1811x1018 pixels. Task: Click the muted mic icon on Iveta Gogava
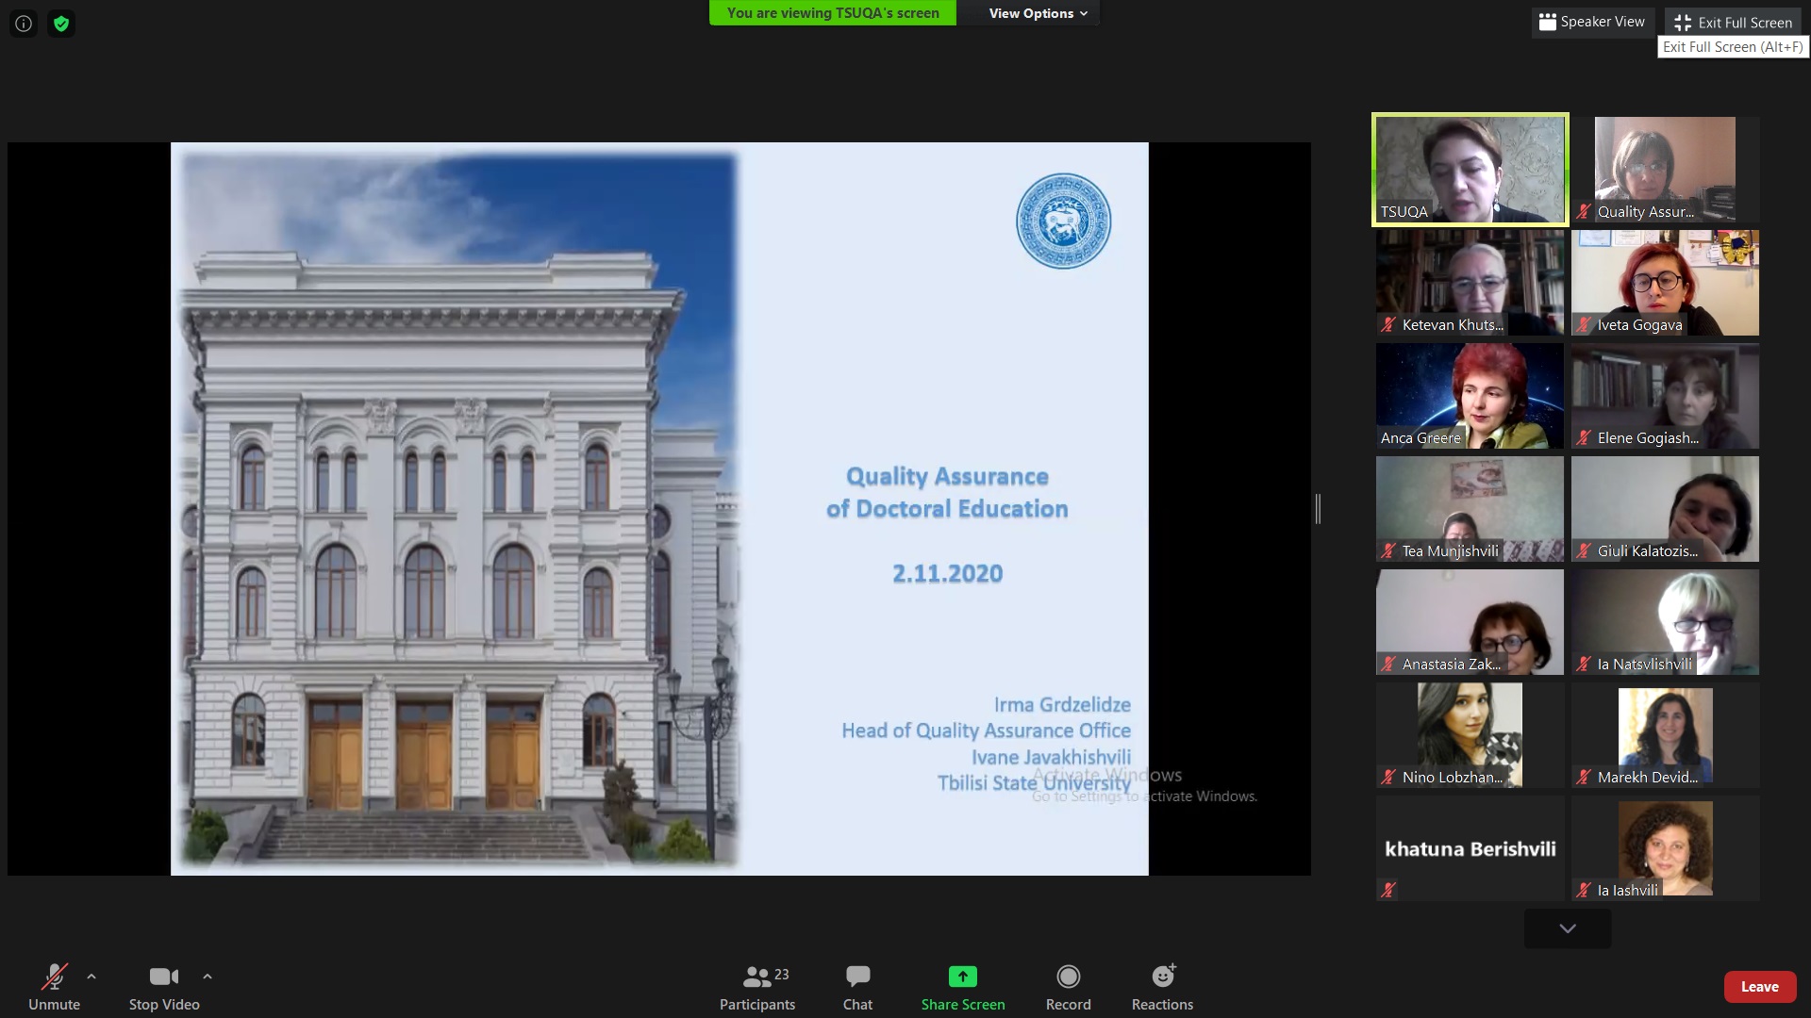[x=1584, y=324]
